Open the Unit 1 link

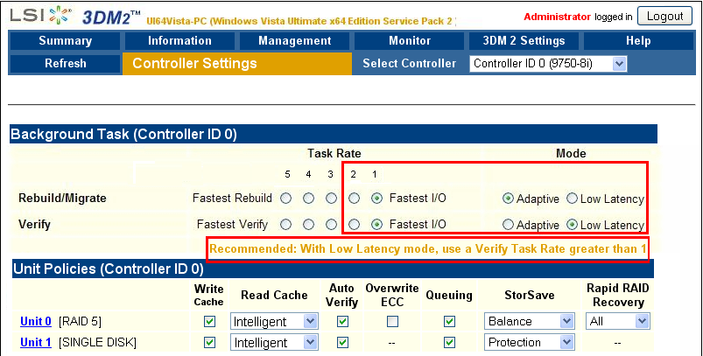35,343
